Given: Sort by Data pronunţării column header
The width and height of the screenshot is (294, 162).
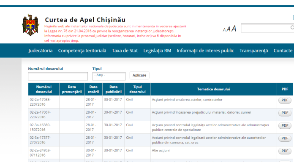Looking at the screenshot, I should (x=72, y=89).
